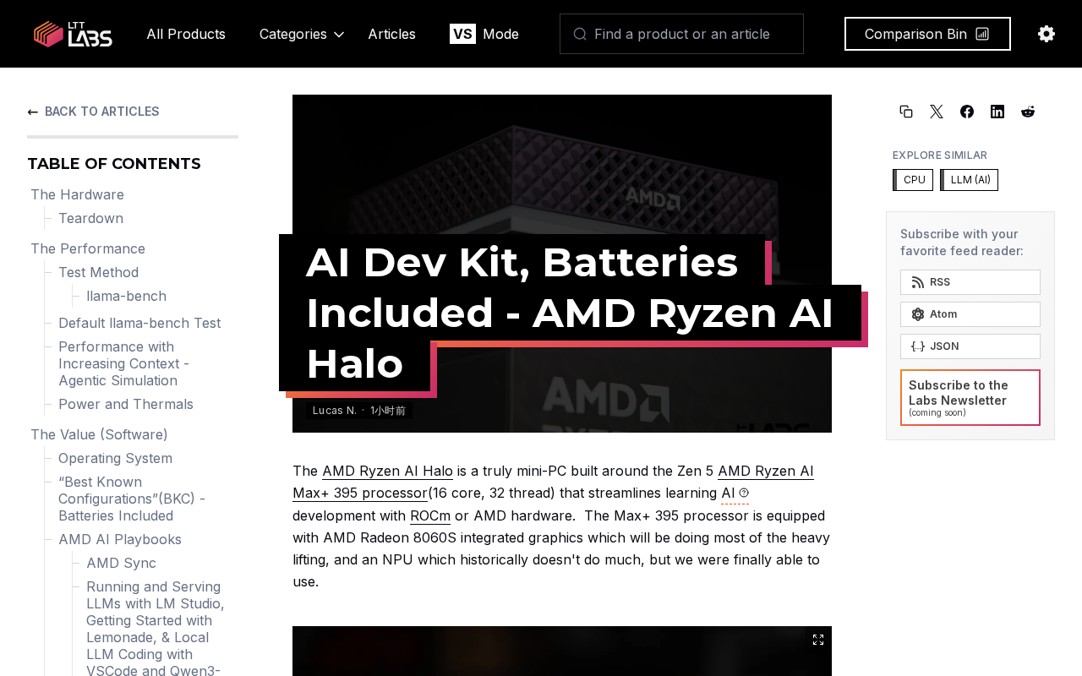Open the settings gear icon
The width and height of the screenshot is (1082, 676).
pos(1046,34)
